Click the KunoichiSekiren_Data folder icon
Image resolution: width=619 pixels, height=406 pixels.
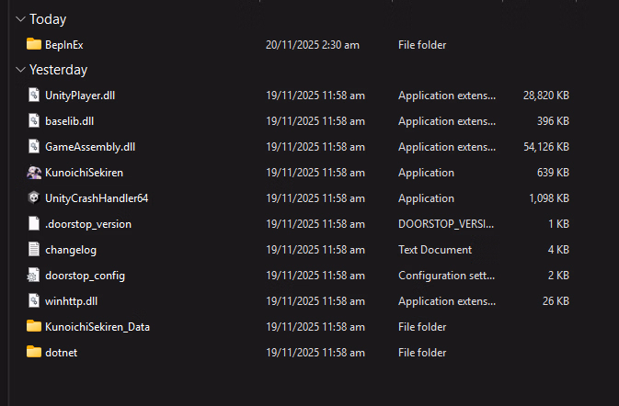point(34,327)
